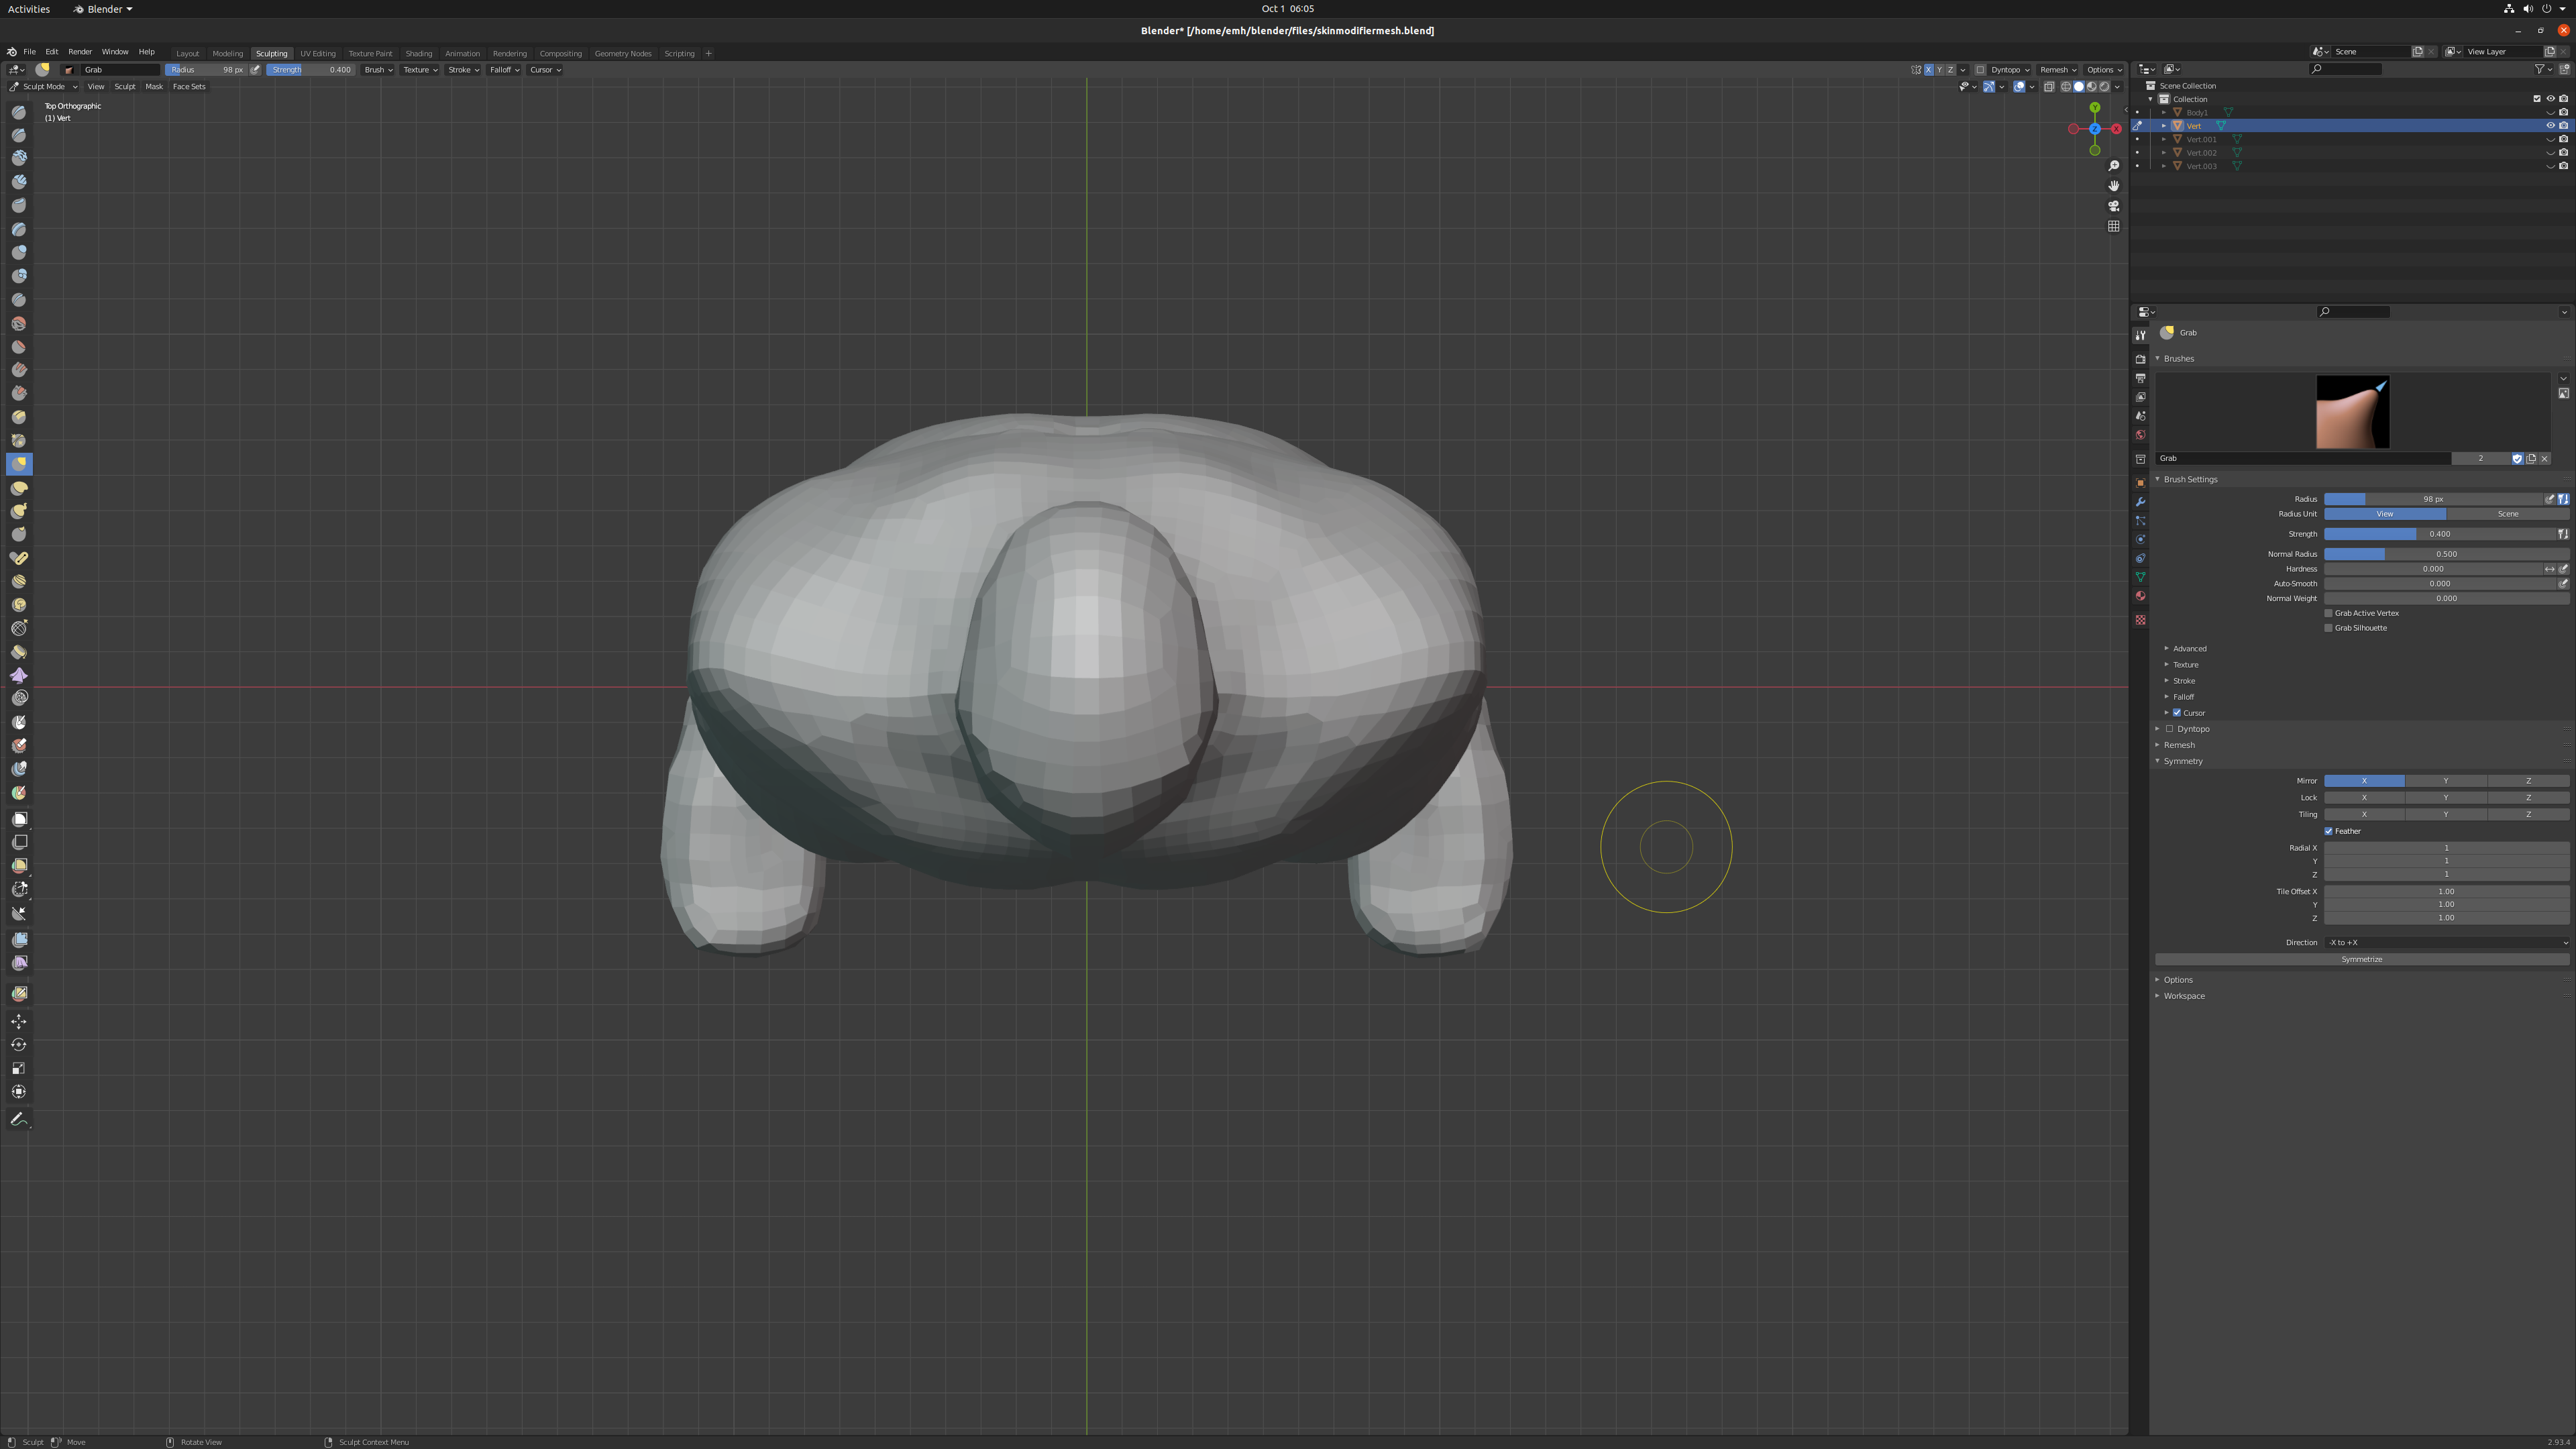Open the Remesh dropdown in viewport header
Image resolution: width=2576 pixels, height=1449 pixels.
(x=2058, y=70)
